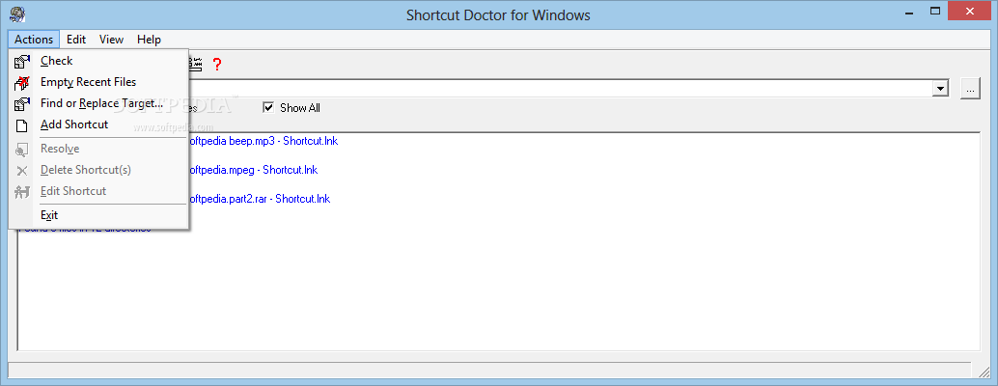
Task: Choose Exit from the Actions menu
Action: [x=98, y=215]
